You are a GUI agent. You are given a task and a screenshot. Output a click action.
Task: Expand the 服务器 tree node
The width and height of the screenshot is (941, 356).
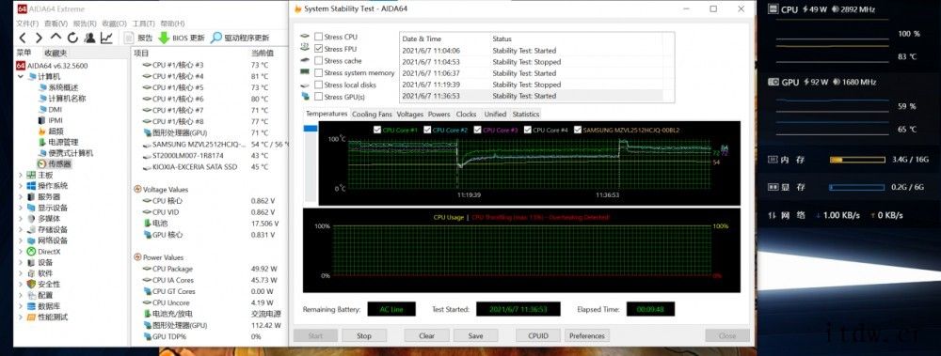coord(21,196)
